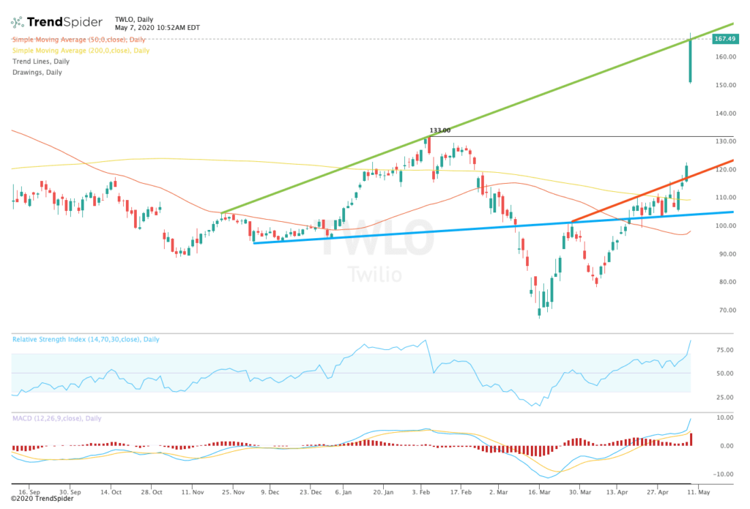Click the 90.00 price axis label
Viewport: 750px width, 509px height.
click(727, 255)
